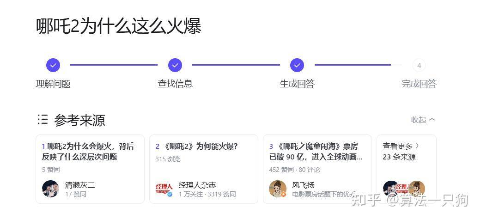The image size is (481, 220).
Task: Click the 参考来源 heading
Action: [x=79, y=120]
